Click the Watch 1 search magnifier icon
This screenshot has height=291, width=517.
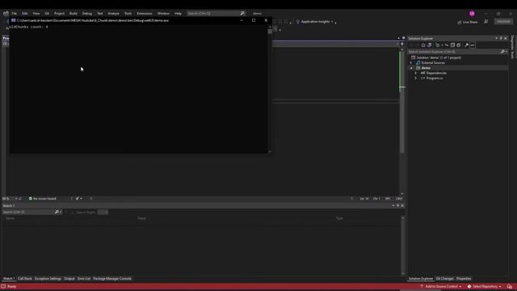click(57, 212)
